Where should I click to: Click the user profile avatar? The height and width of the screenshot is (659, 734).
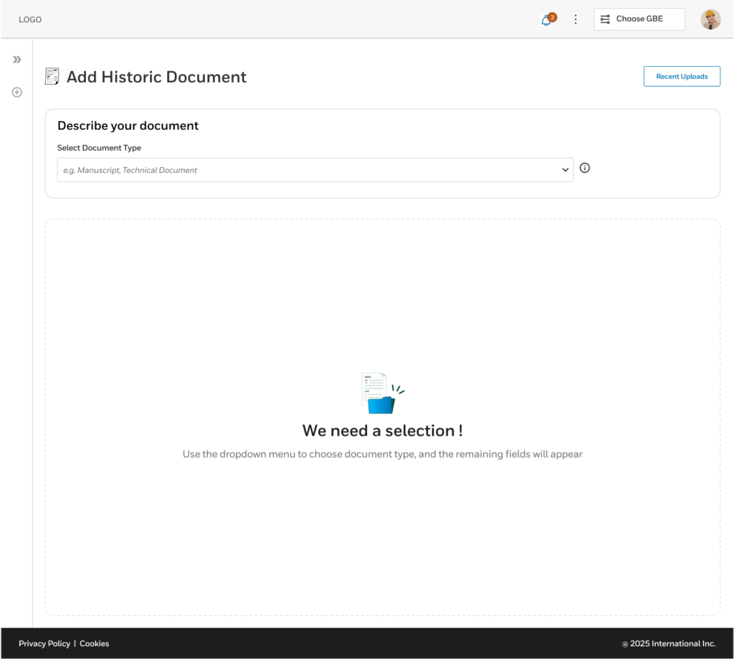710,19
